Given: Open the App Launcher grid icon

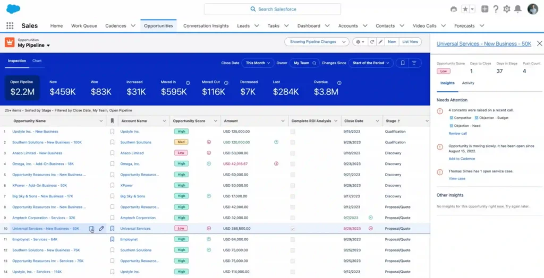Looking at the screenshot, I should [10, 25].
